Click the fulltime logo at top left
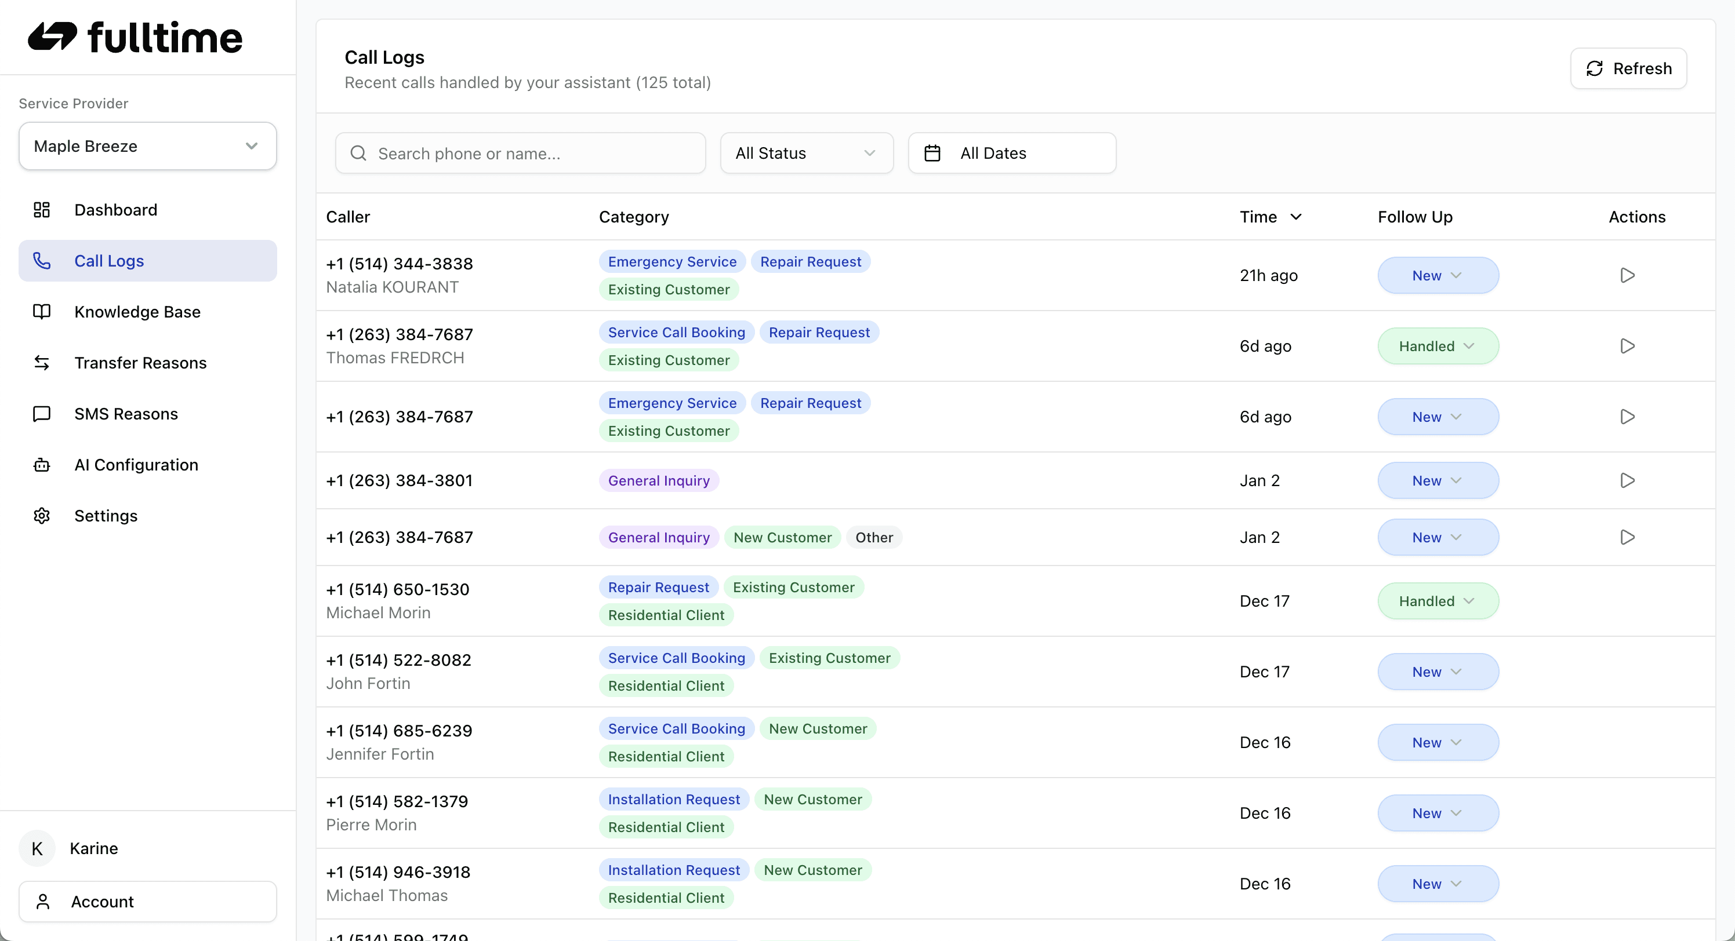The width and height of the screenshot is (1735, 941). click(x=135, y=37)
